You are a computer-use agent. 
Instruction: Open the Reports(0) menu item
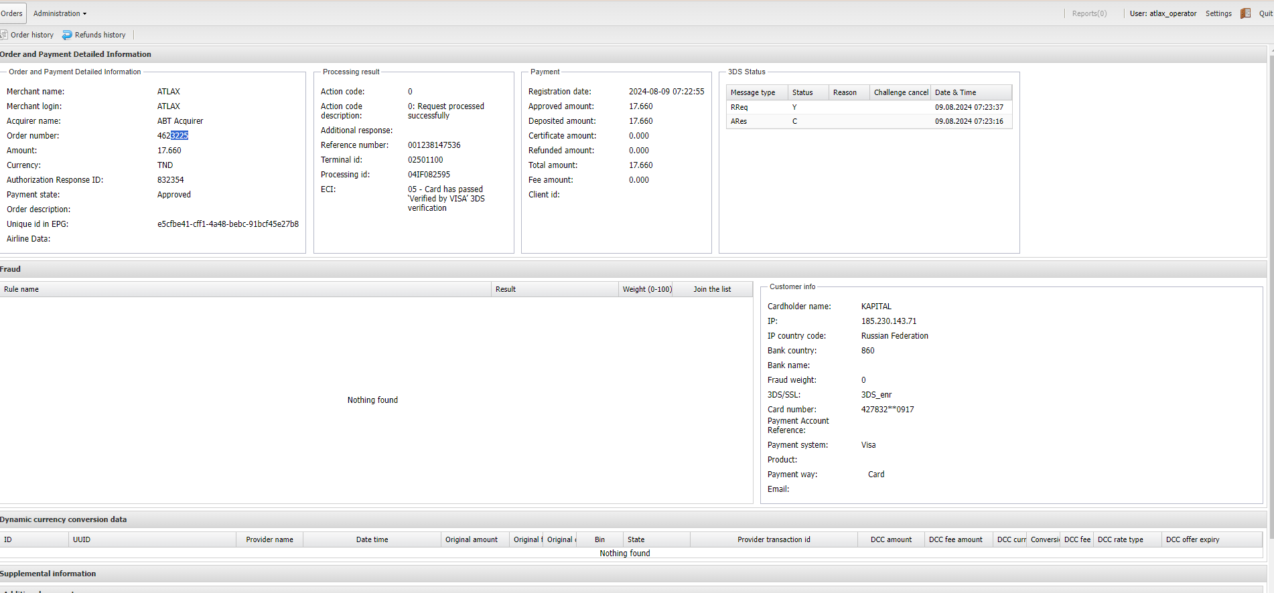[1089, 13]
